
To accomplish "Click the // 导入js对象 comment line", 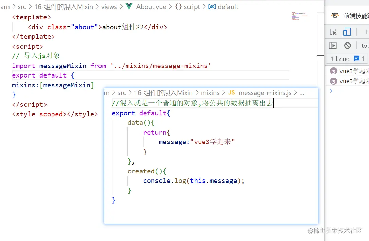I will (x=36, y=56).
